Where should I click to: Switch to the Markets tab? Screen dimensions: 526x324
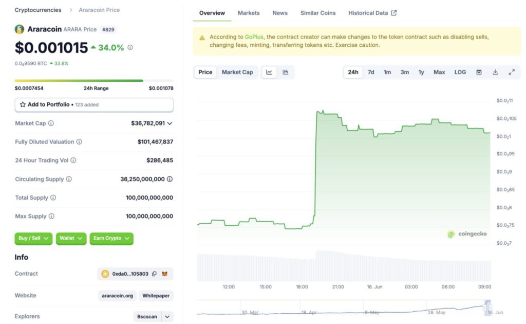pyautogui.click(x=249, y=13)
